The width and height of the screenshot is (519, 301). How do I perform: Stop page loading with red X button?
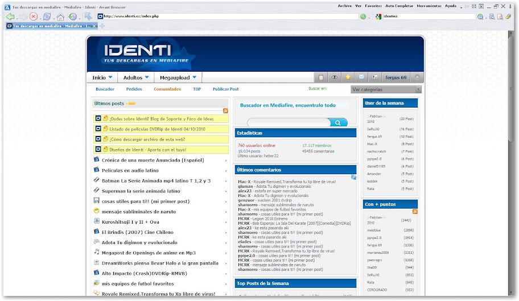pyautogui.click(x=34, y=16)
